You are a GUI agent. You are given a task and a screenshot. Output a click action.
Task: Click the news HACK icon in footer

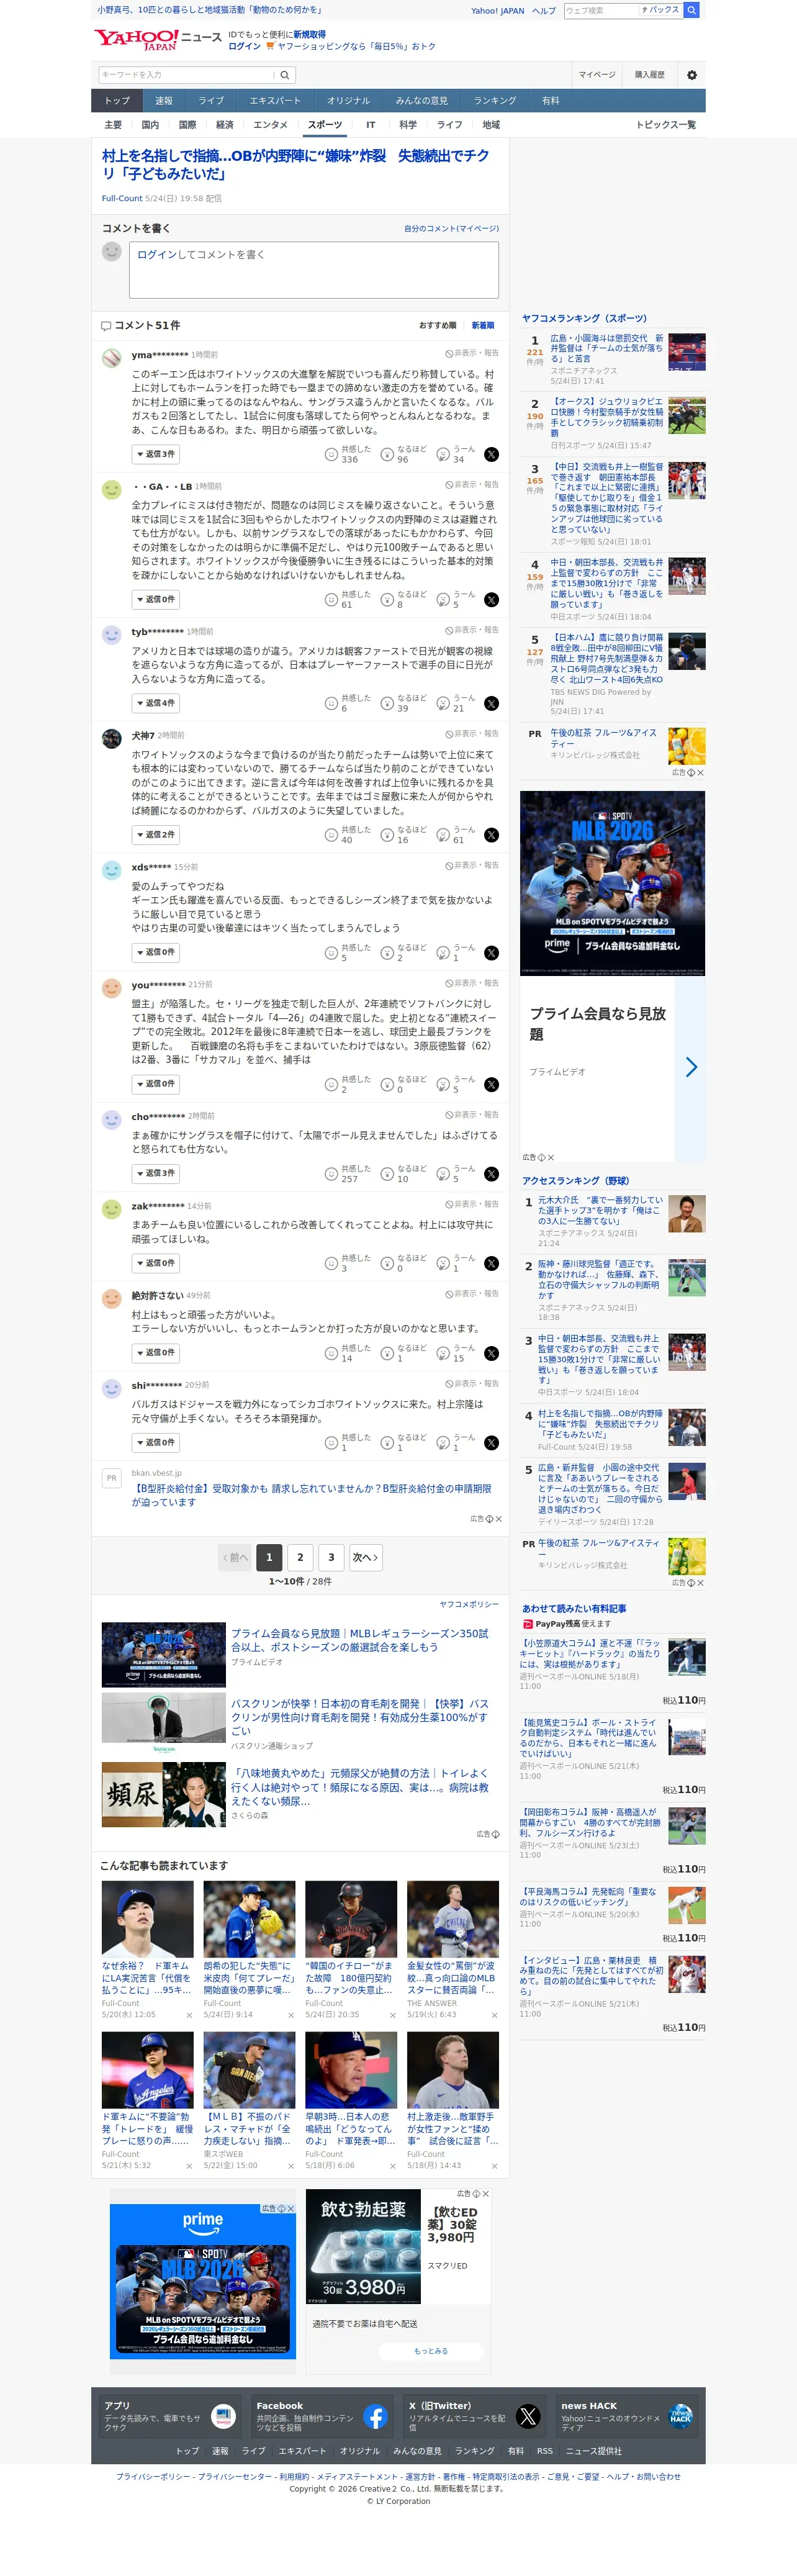[x=680, y=2417]
